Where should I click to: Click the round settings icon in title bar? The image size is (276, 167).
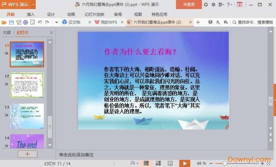point(213,5)
